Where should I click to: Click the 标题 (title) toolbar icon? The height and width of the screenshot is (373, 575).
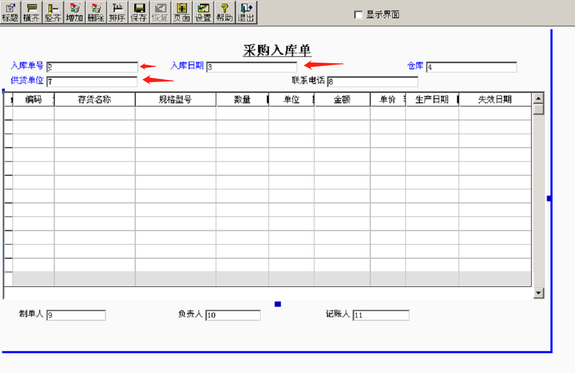tap(10, 13)
